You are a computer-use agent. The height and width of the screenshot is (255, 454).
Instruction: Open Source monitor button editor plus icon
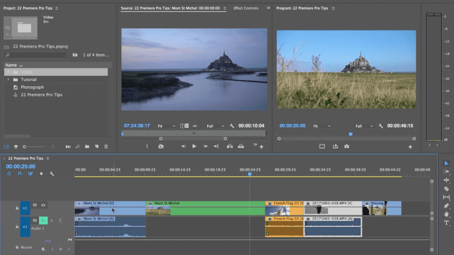point(261,147)
